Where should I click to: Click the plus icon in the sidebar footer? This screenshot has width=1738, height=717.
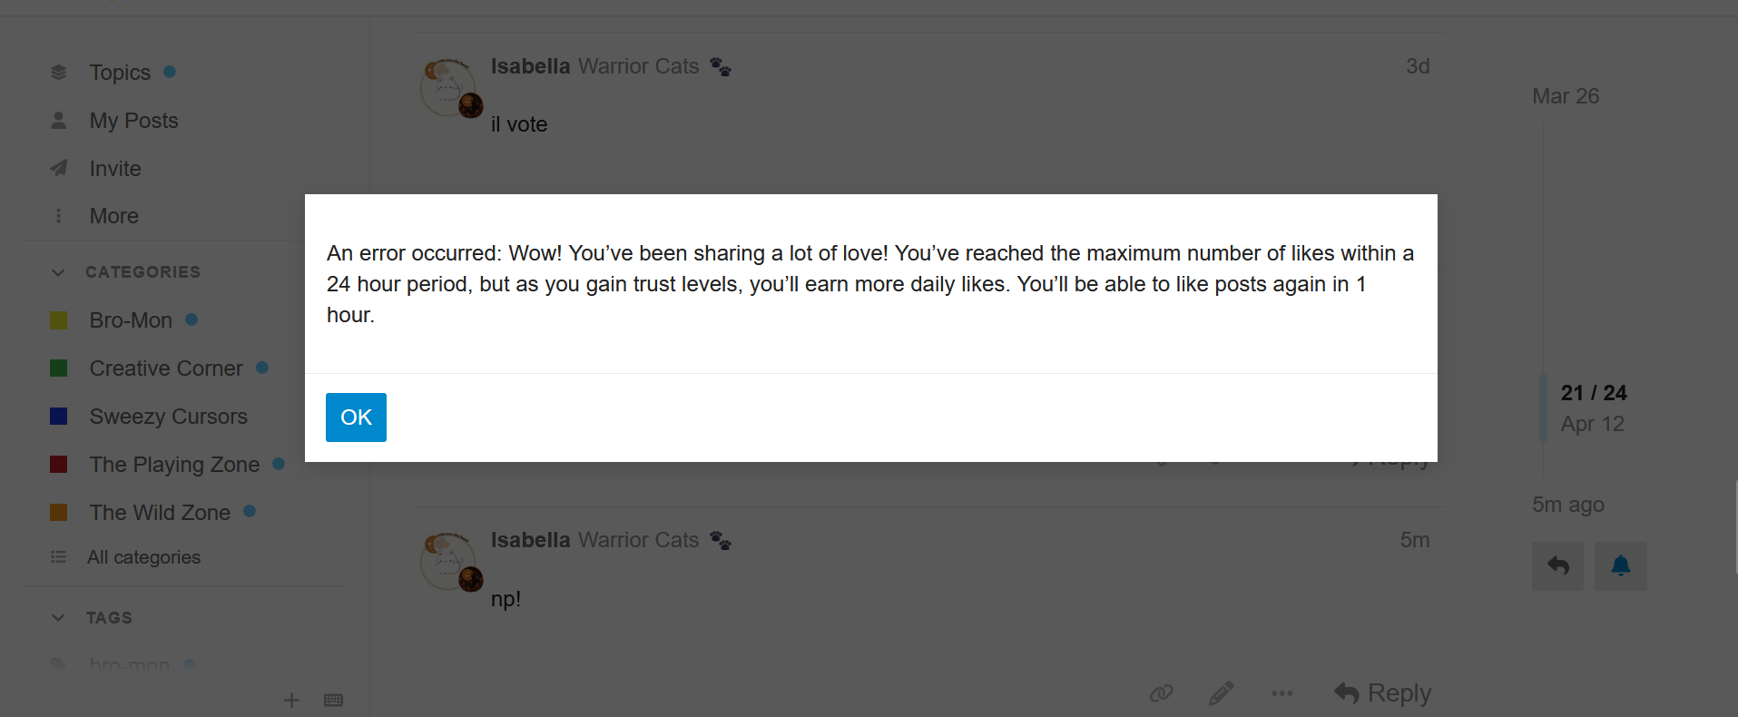pos(291,700)
